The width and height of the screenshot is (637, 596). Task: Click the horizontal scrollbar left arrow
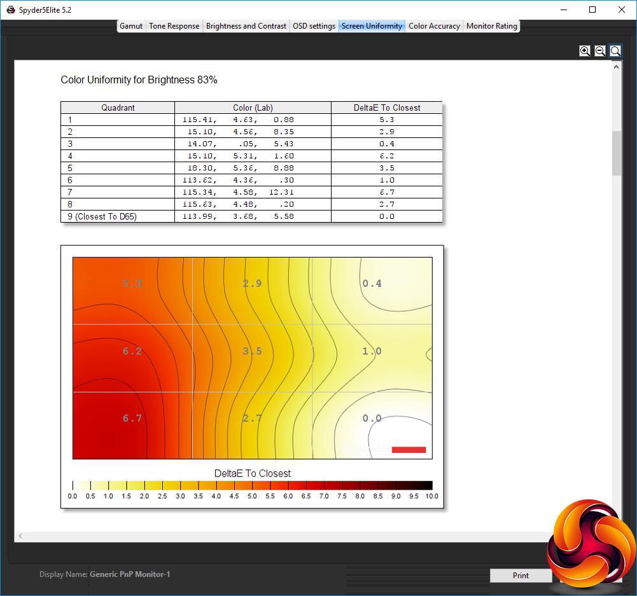(20, 536)
